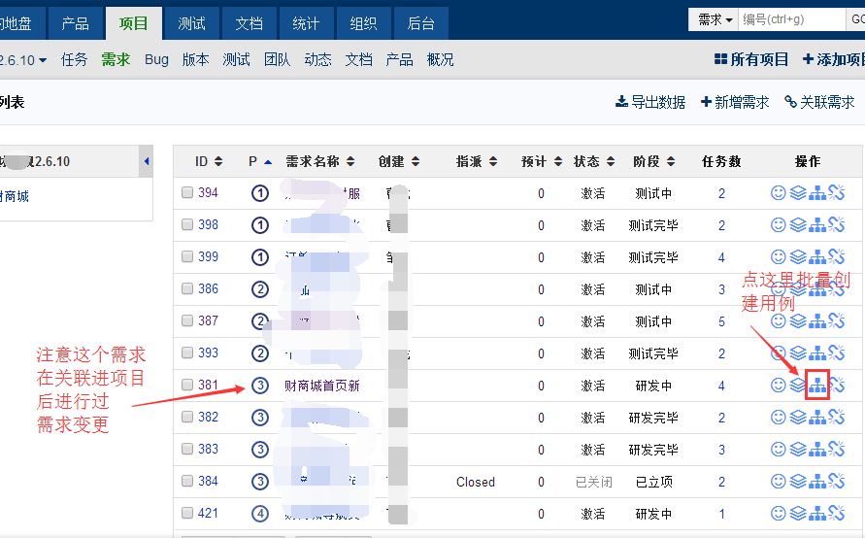
Task: Switch to the 测试 top navigation tab
Action: pos(191,22)
